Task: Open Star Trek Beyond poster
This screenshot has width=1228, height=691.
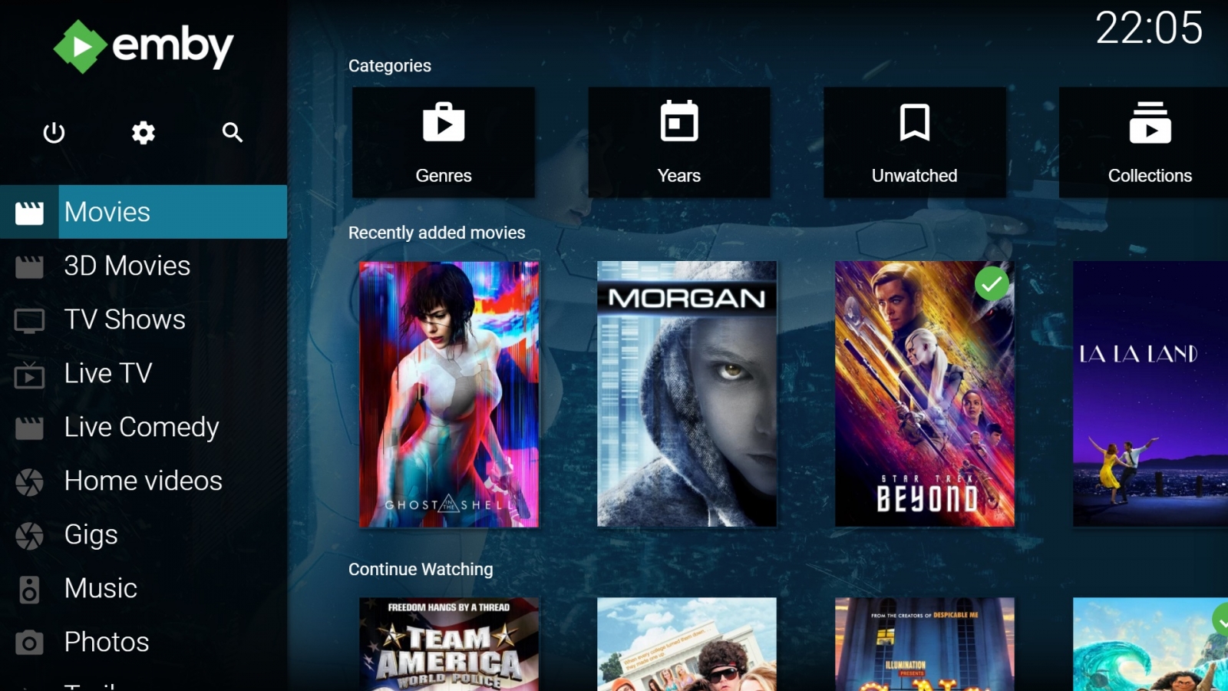Action: coord(925,394)
